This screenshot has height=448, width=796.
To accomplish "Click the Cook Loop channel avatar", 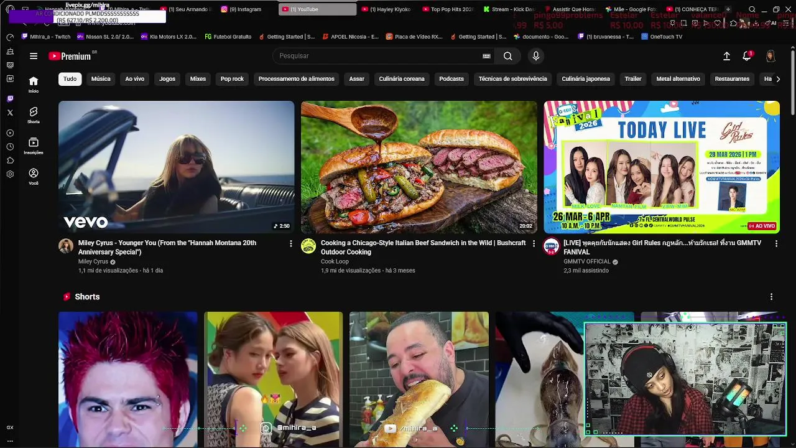I will 308,246.
